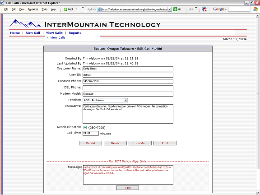The height and width of the screenshot is (195, 260).
Task: Click inside the Message text area
Action: click(128, 175)
